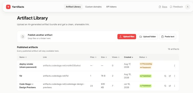Image resolution: width=193 pixels, height=93 pixels.
Task: Switch to the Artifact Library tab
Action: [73, 7]
